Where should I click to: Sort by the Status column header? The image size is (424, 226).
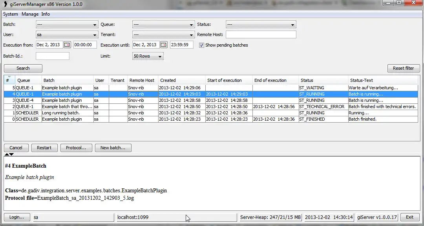tap(323, 80)
